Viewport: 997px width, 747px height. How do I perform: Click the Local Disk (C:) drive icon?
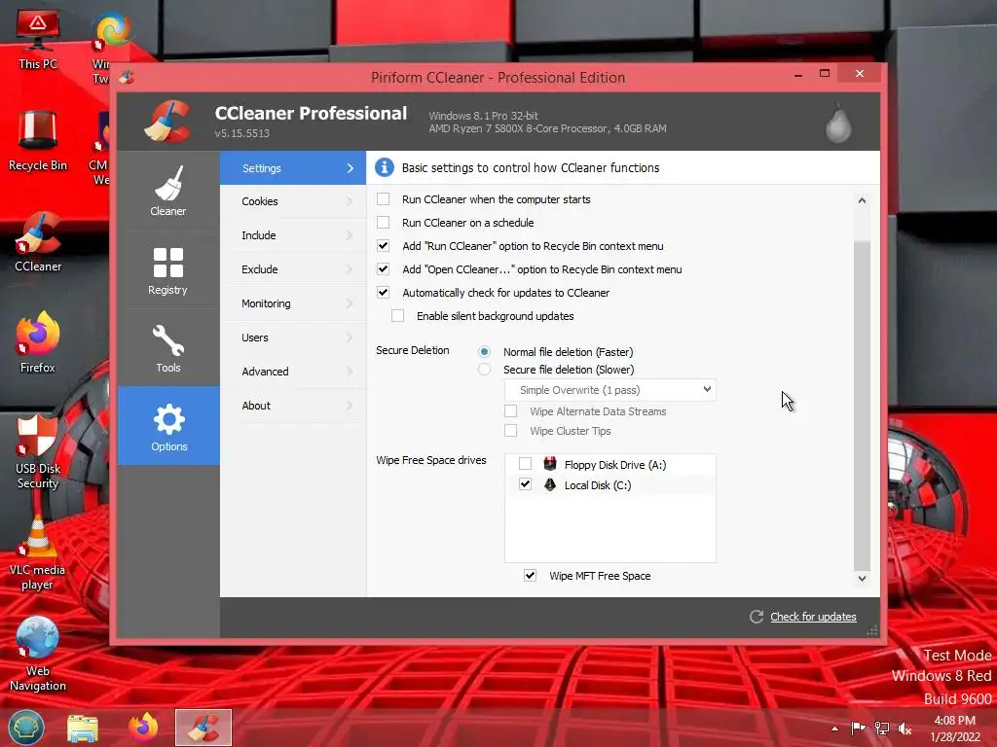550,484
